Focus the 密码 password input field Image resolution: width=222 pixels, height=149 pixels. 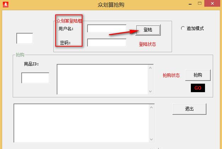click(x=107, y=43)
